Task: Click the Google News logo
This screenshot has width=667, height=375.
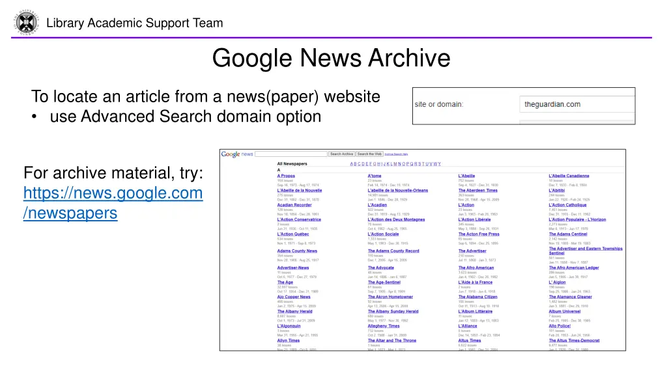Action: [x=237, y=154]
